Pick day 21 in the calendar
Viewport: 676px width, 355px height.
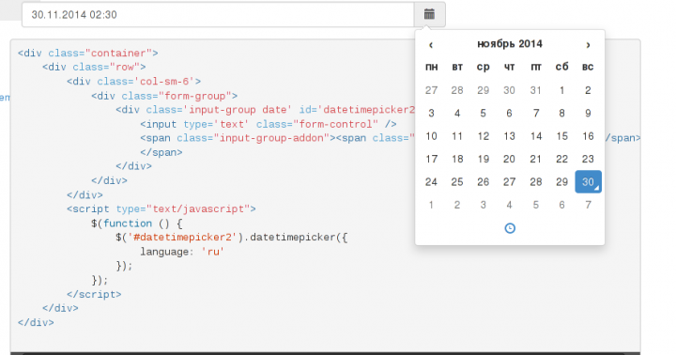click(x=536, y=159)
